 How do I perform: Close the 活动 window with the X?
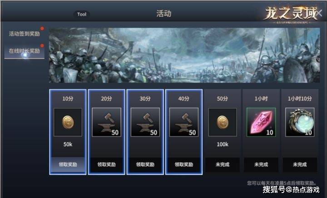(x=319, y=13)
